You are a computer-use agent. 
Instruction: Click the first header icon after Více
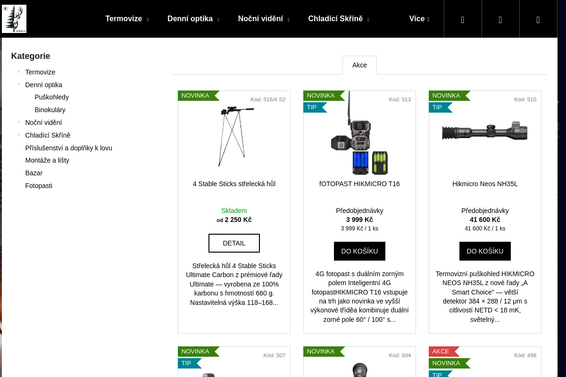tap(463, 19)
